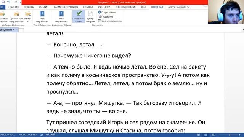
Task: Open the РАЗМЕТКА СТРАНИЦЫ tab
Action: click(66, 7)
